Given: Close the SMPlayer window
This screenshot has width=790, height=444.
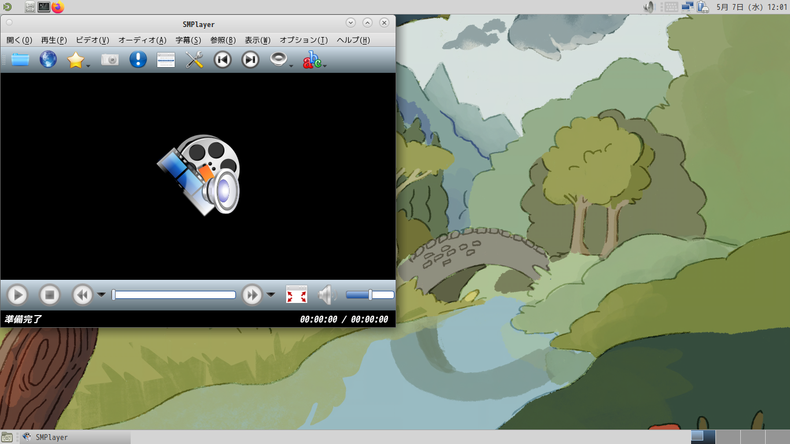Looking at the screenshot, I should click(384, 23).
